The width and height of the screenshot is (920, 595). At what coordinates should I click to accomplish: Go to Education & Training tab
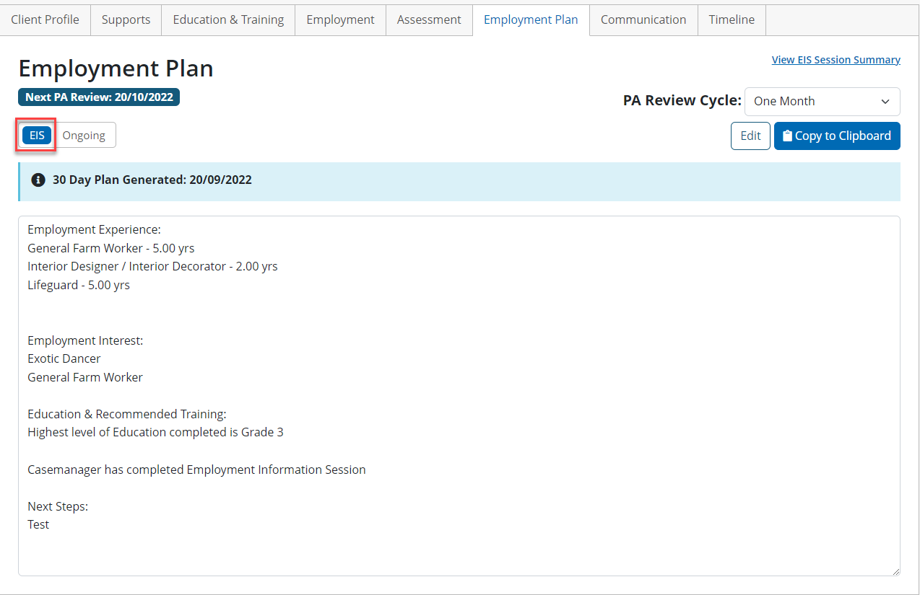(x=228, y=20)
